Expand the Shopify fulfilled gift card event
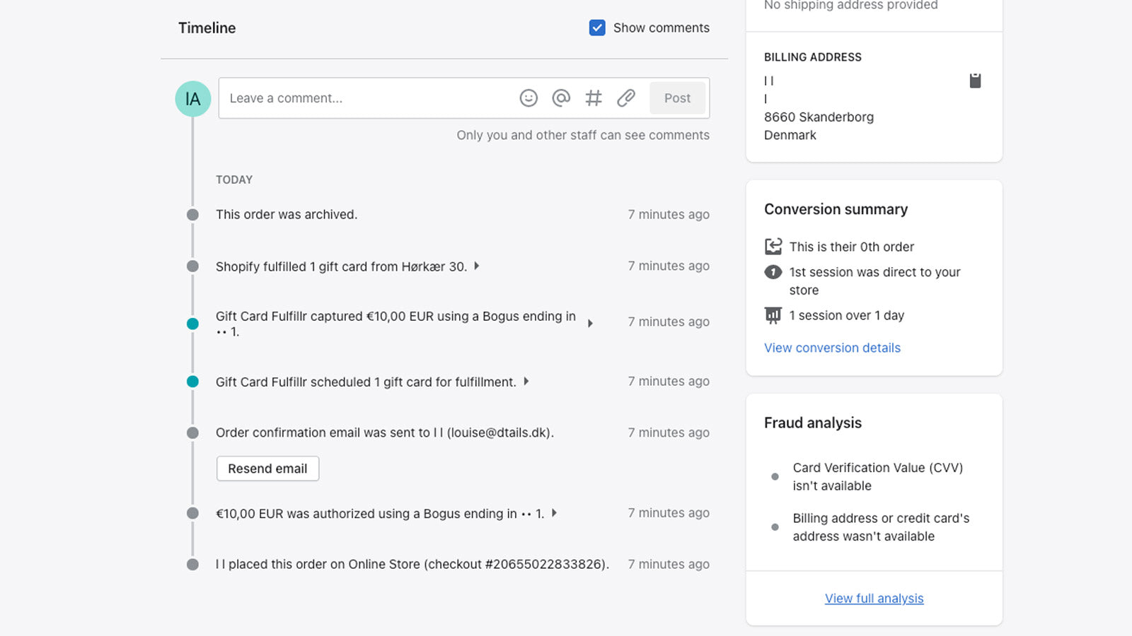Image resolution: width=1132 pixels, height=636 pixels. pos(477,266)
